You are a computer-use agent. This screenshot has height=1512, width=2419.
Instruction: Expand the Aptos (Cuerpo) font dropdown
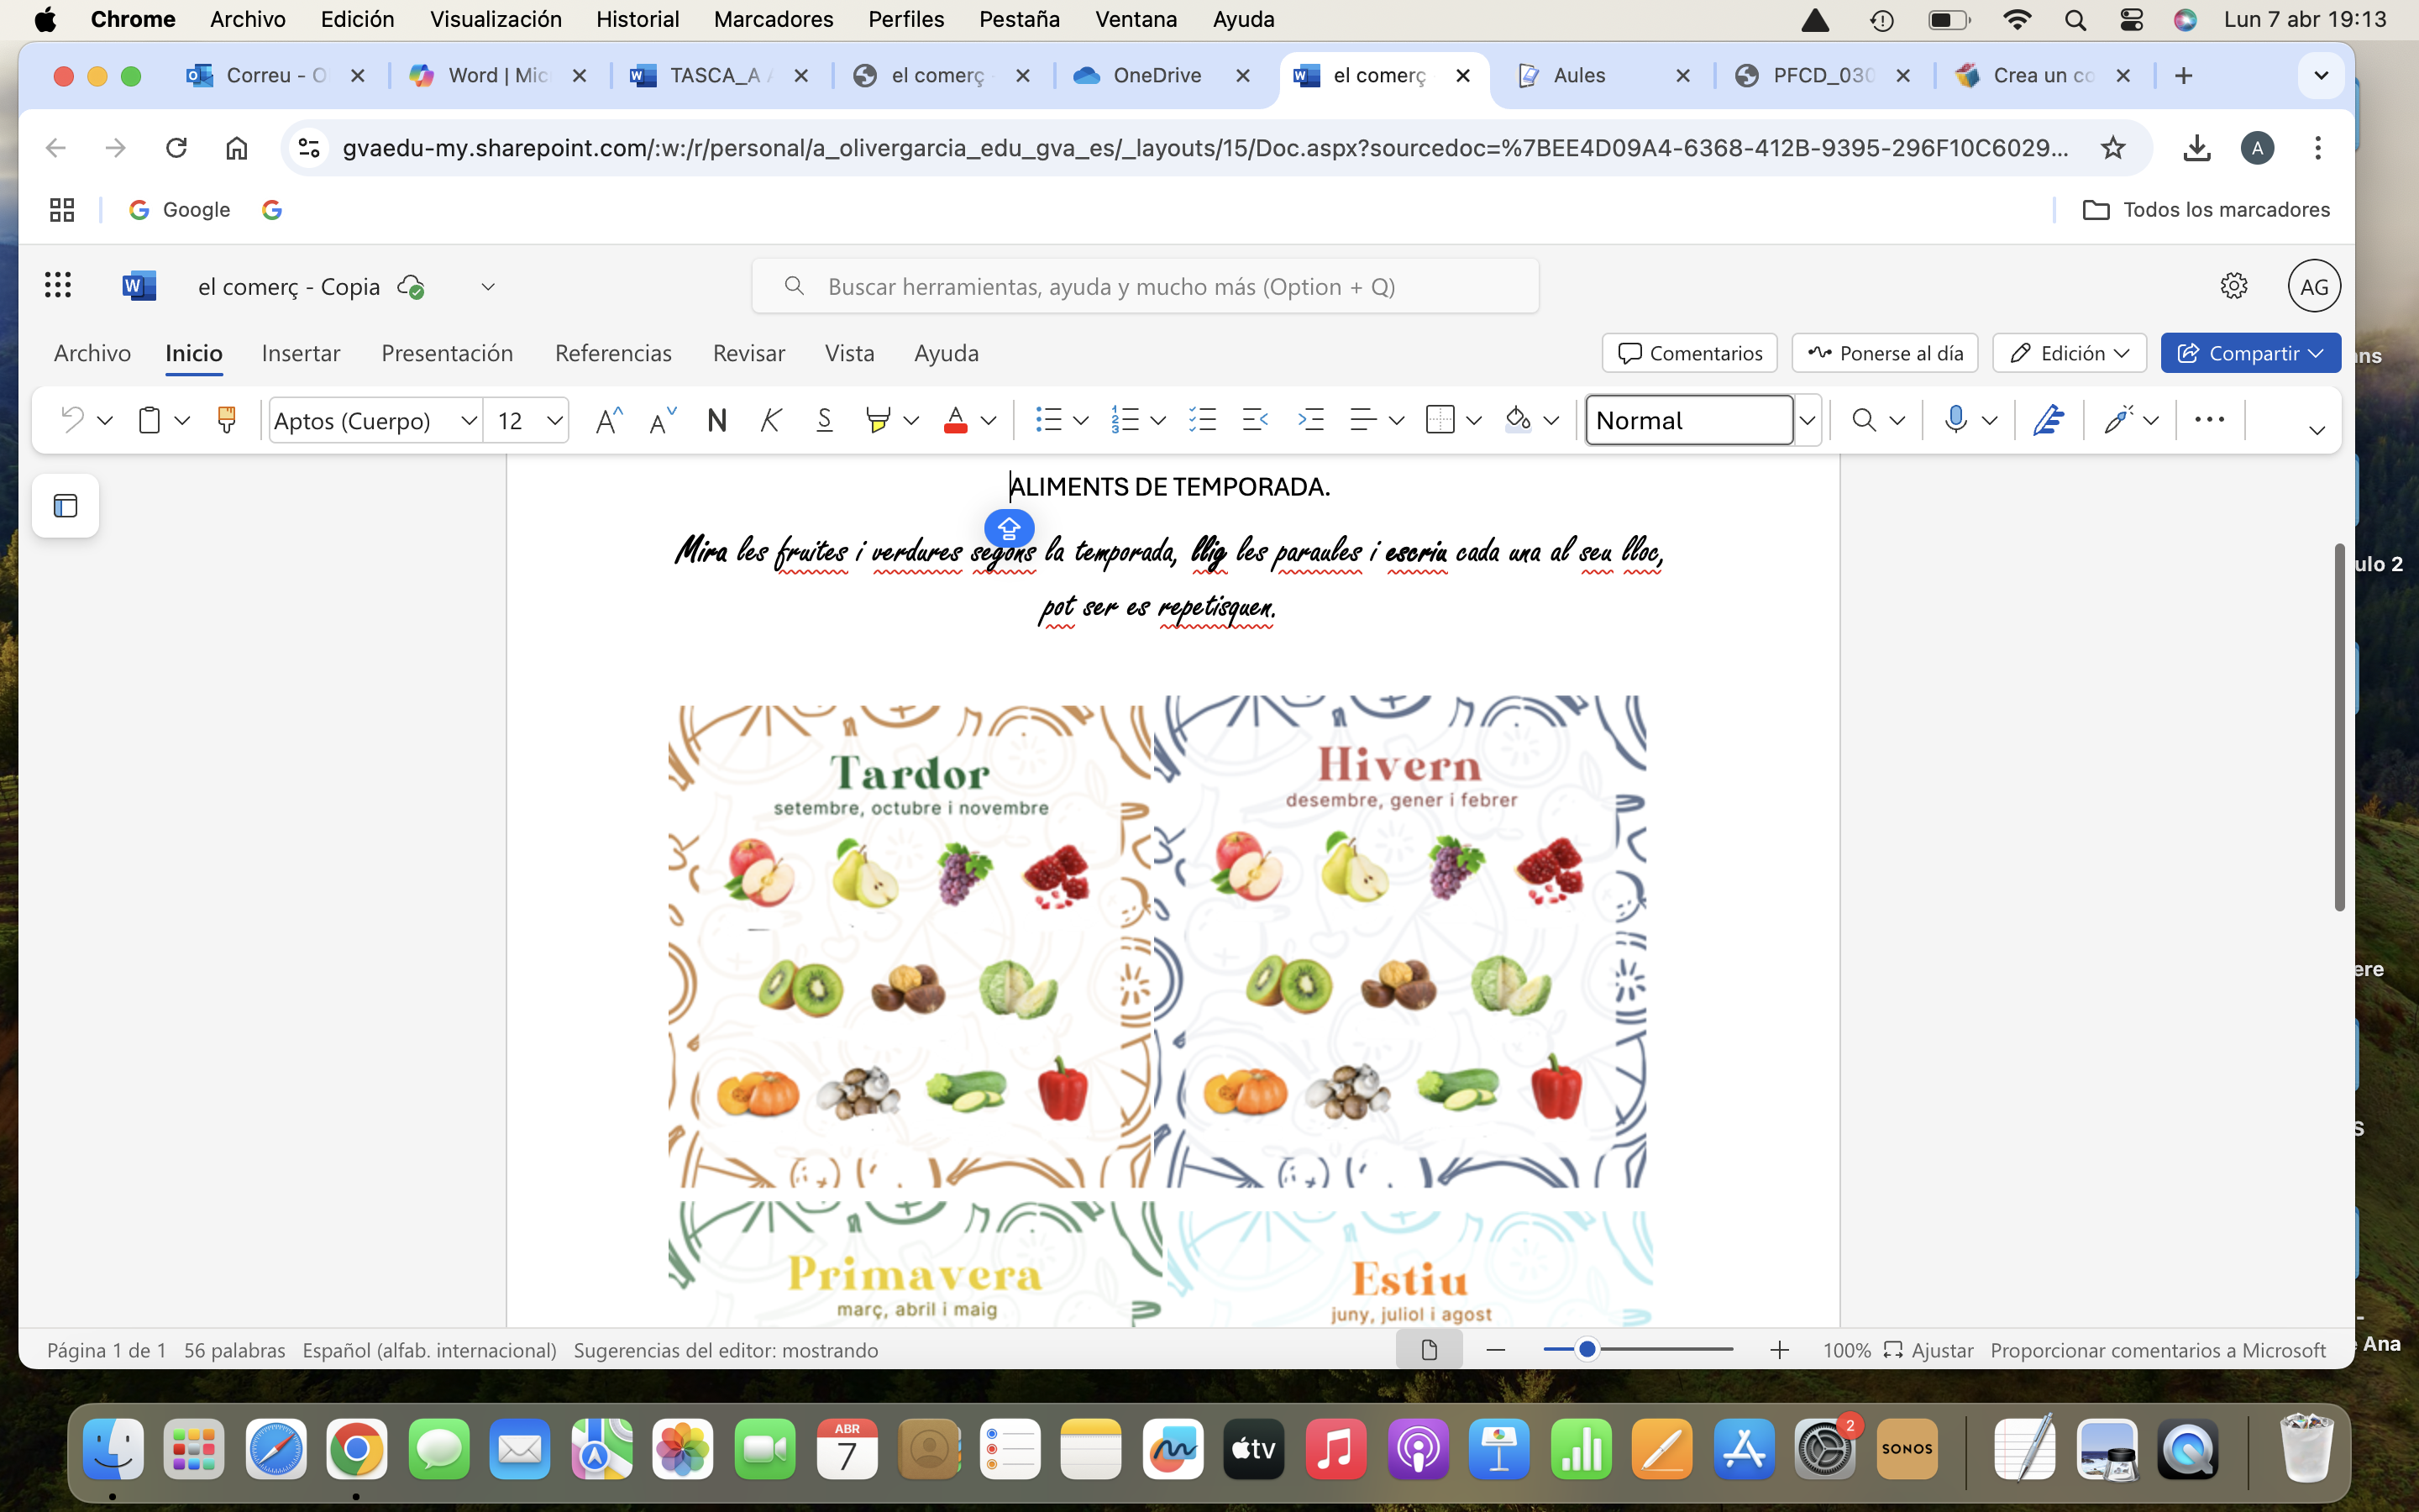(x=468, y=421)
